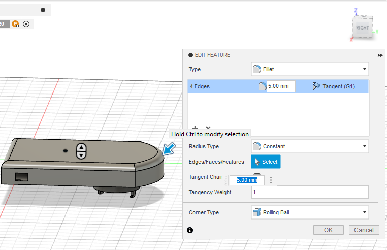The height and width of the screenshot is (250, 387).
Task: Select the 4 Edges row
Action: pyautogui.click(x=278, y=86)
